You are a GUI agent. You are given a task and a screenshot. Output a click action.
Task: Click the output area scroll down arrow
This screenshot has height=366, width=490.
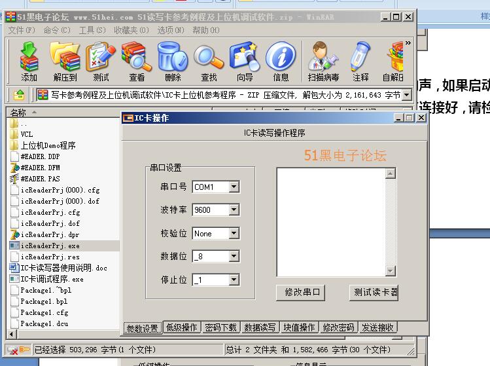click(x=391, y=271)
